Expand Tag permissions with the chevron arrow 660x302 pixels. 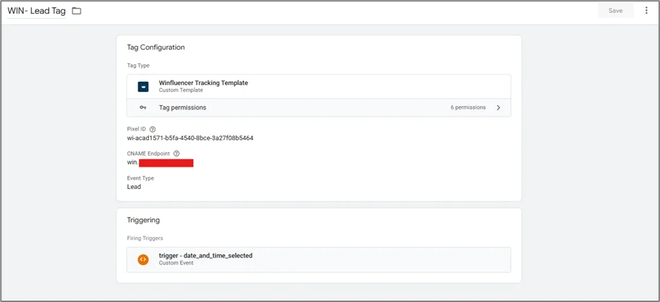coord(498,107)
